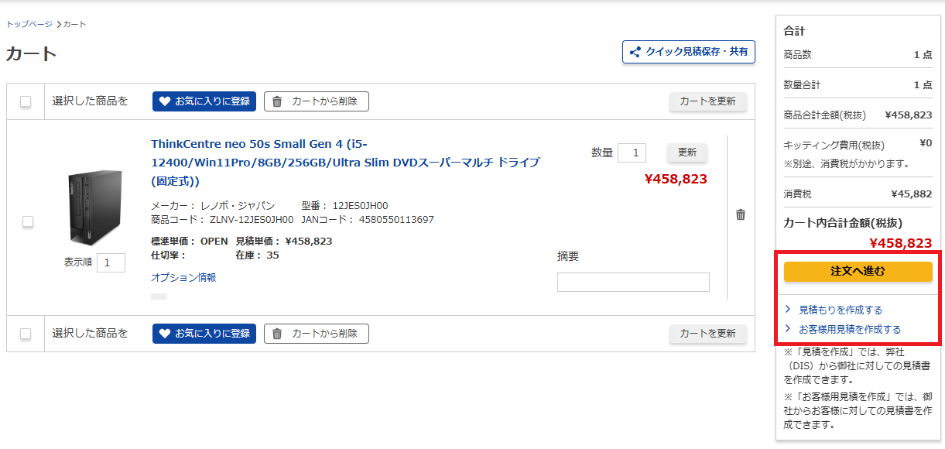This screenshot has height=449, width=945.
Task: Click trash can icon in bottom delete button
Action: pyautogui.click(x=277, y=334)
